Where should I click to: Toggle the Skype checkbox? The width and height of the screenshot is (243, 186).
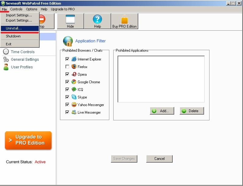click(67, 97)
